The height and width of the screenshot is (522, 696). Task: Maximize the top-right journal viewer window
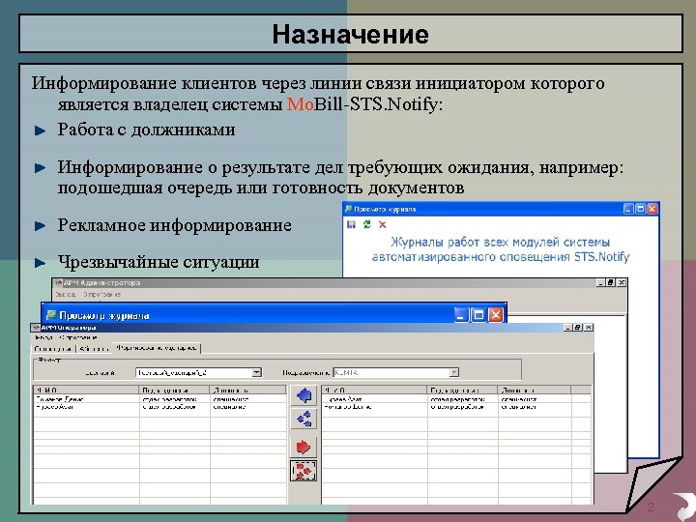tap(641, 209)
